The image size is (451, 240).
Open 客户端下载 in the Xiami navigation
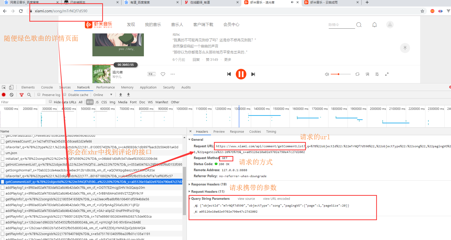(203, 25)
